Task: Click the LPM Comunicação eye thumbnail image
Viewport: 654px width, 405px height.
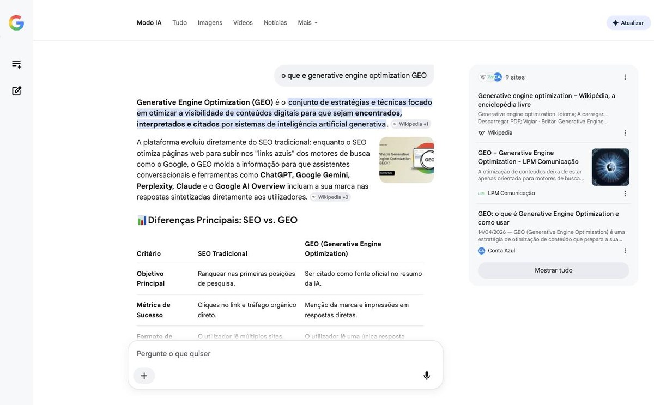Action: 610,167
